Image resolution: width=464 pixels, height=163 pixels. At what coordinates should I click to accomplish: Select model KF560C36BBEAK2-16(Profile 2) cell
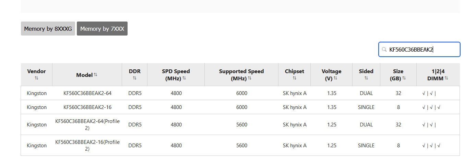(87, 146)
